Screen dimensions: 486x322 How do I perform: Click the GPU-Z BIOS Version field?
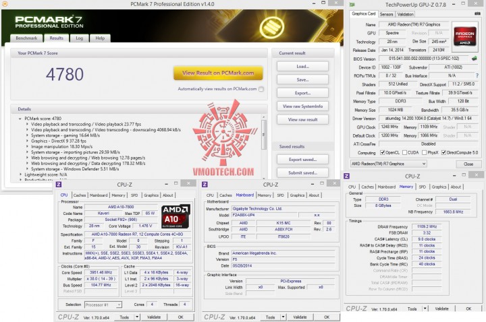tap(424, 59)
